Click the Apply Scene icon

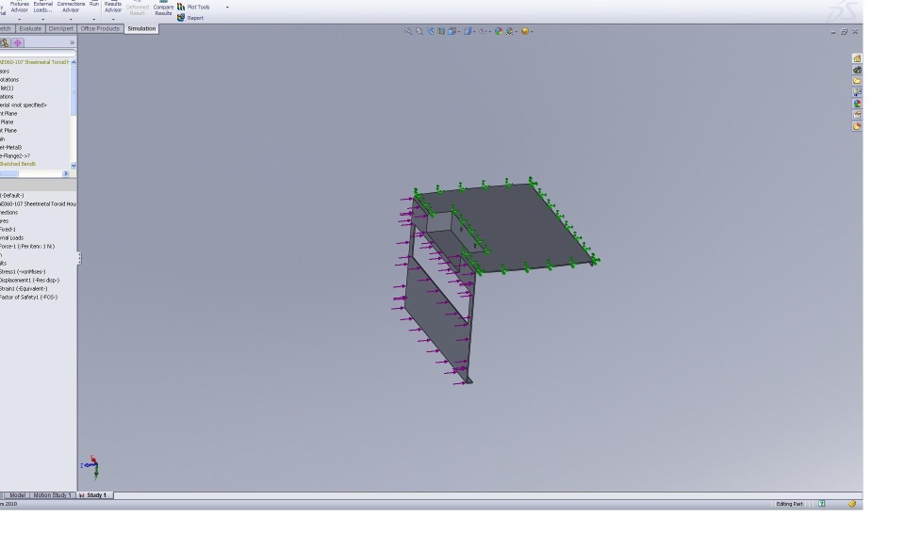pyautogui.click(x=510, y=31)
